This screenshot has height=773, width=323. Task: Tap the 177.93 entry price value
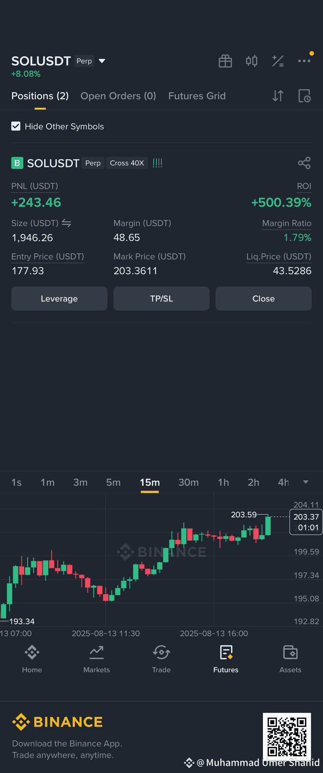[28, 271]
